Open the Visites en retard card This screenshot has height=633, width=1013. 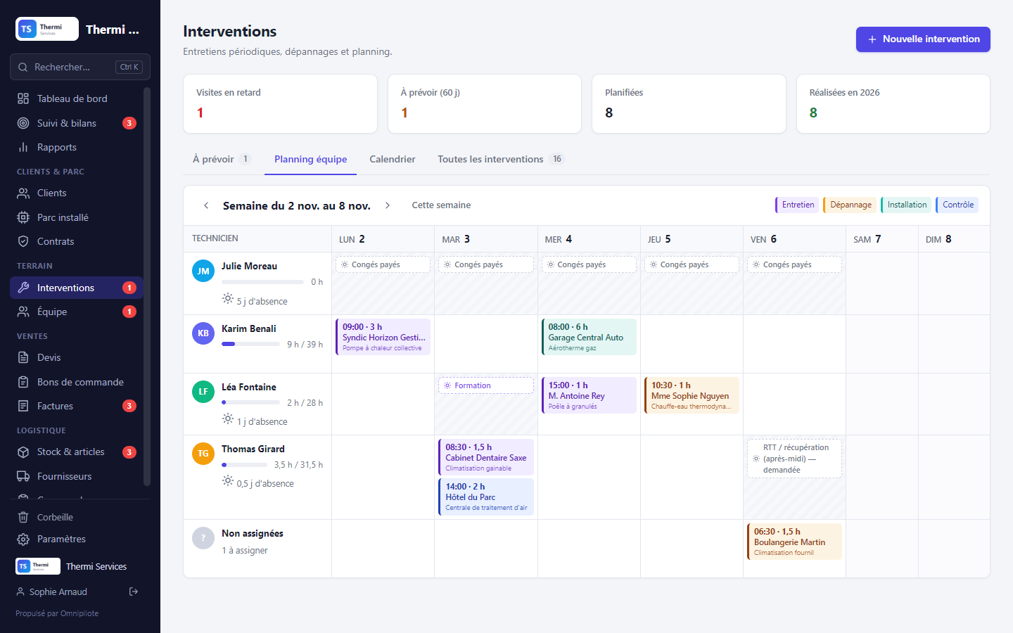tap(280, 103)
